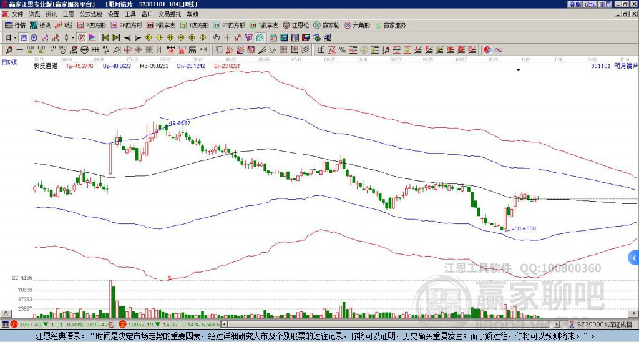Click the floppy disk save icon
The image size is (639, 342).
pyautogui.click(x=306, y=38)
